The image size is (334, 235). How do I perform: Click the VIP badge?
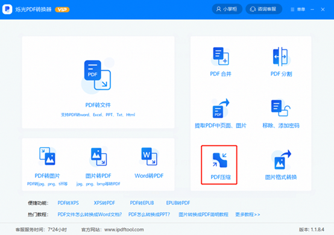[62, 10]
